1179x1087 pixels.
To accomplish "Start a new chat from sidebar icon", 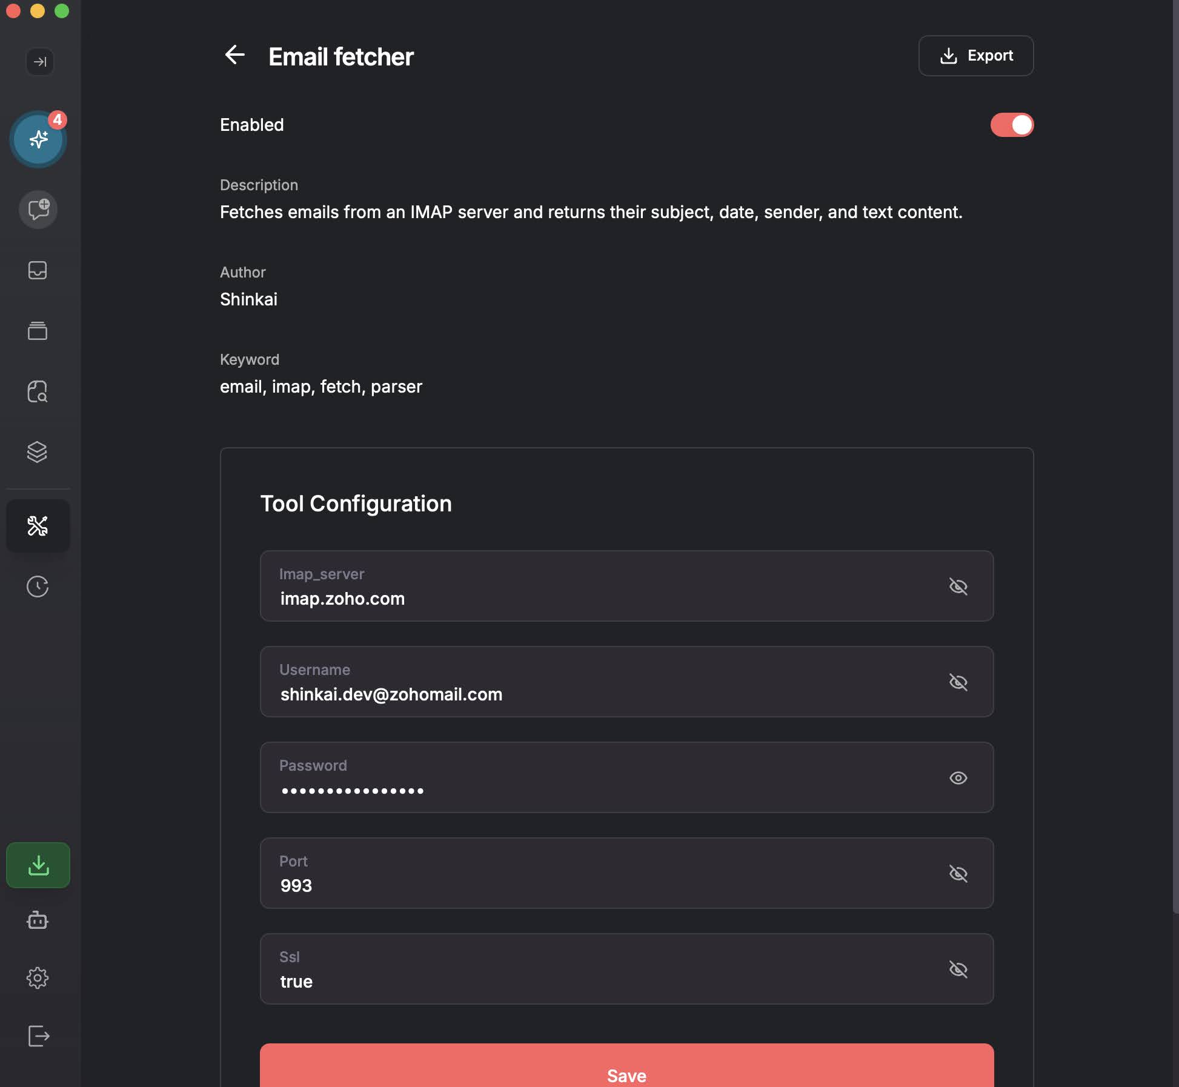I will [x=38, y=210].
